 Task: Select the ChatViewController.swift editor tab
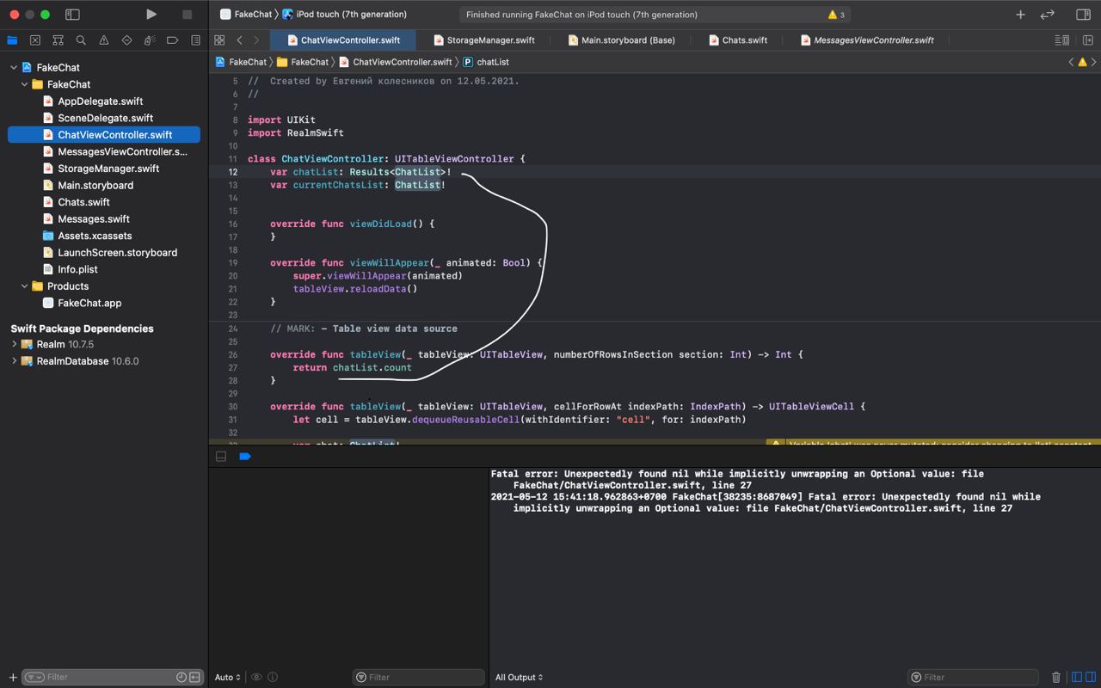tap(343, 40)
